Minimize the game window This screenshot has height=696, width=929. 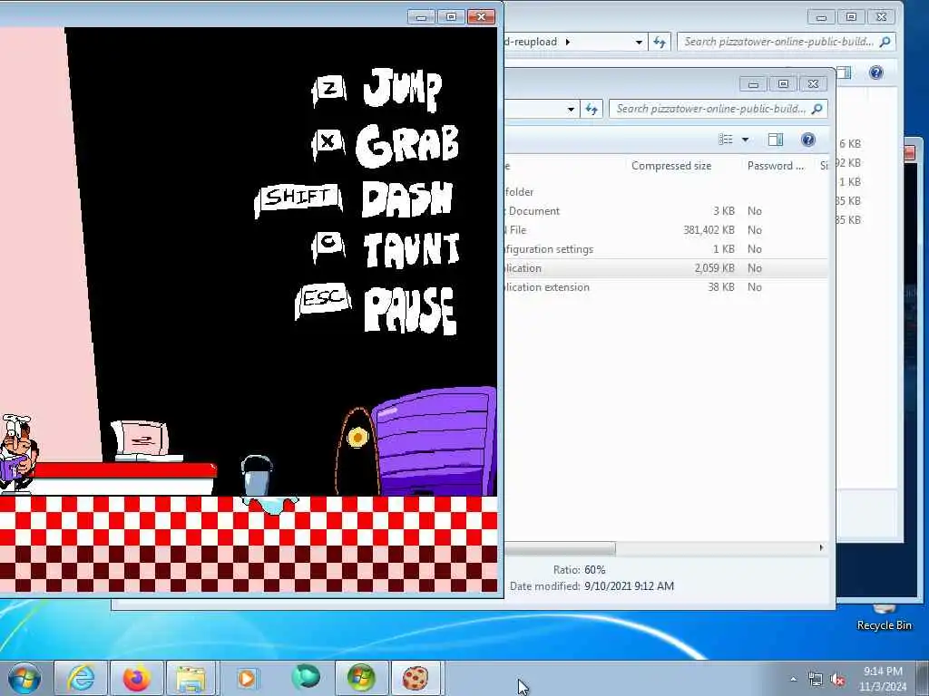(421, 16)
